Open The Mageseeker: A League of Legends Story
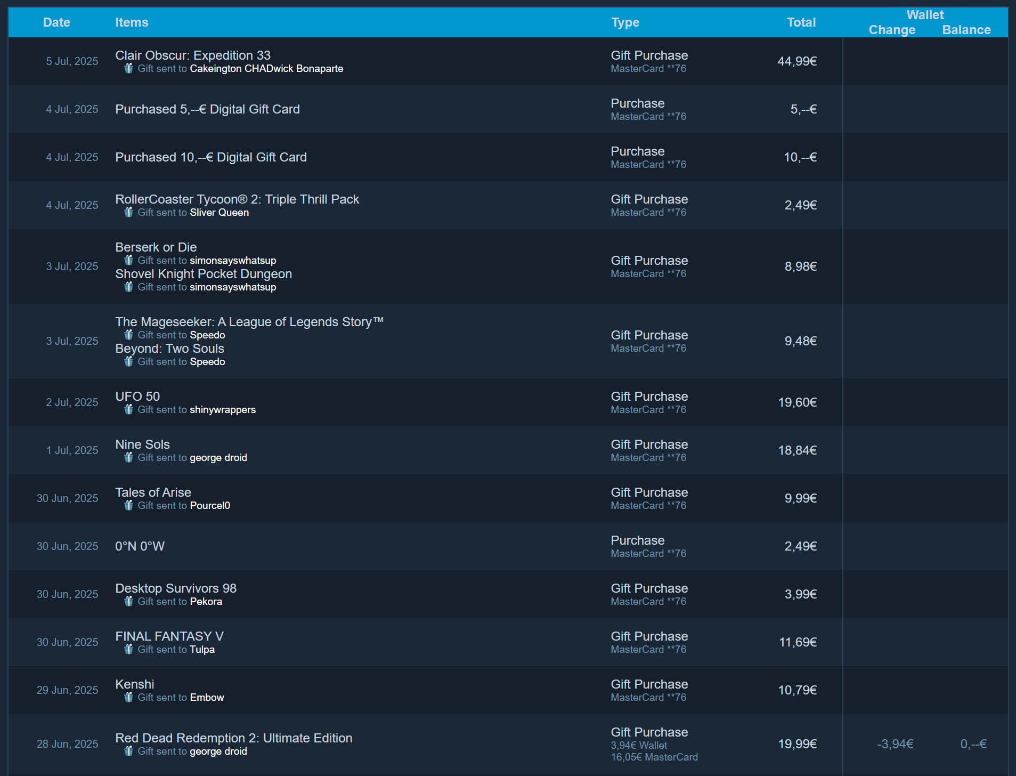Image resolution: width=1016 pixels, height=776 pixels. (x=249, y=322)
